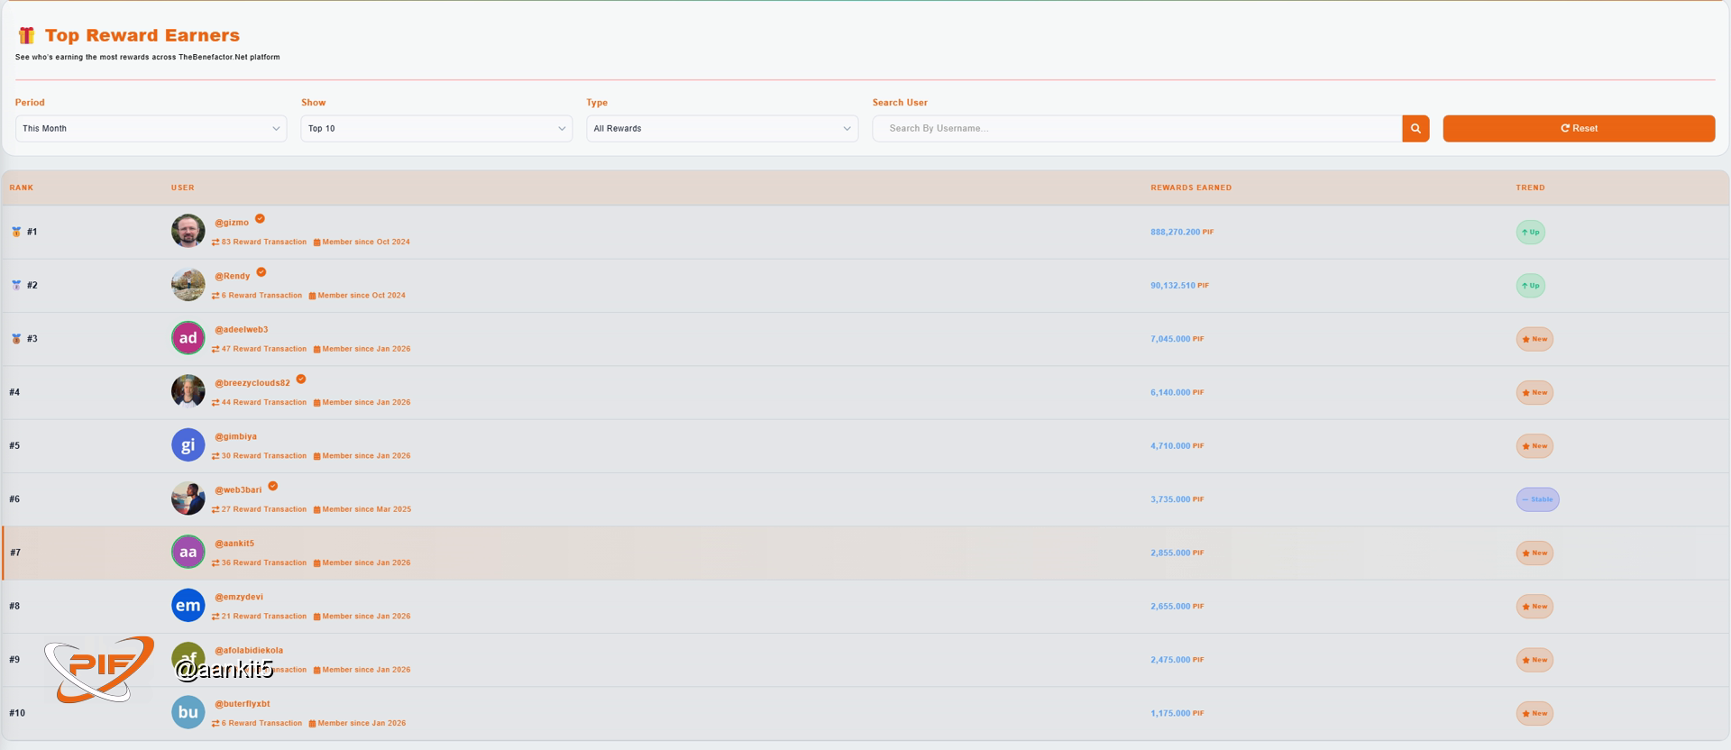Open @Rendy's profile avatar photo
The width and height of the screenshot is (1731, 750).
(188, 285)
